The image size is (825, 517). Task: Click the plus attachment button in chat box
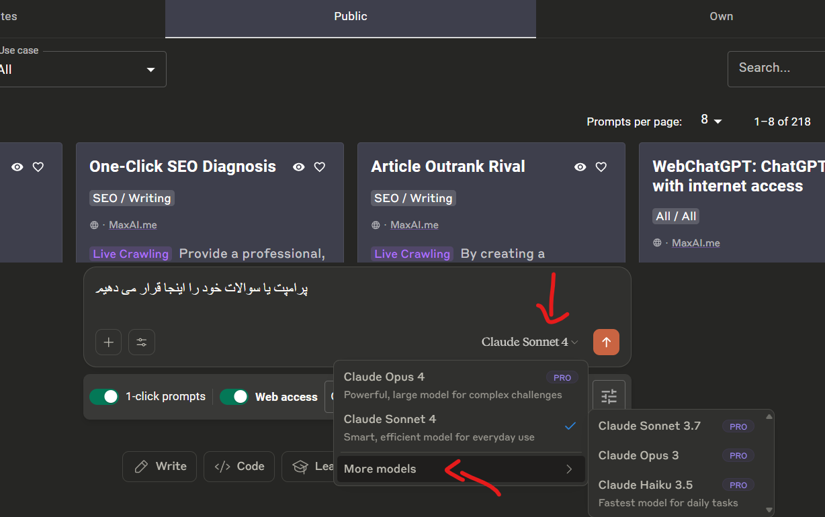[109, 342]
